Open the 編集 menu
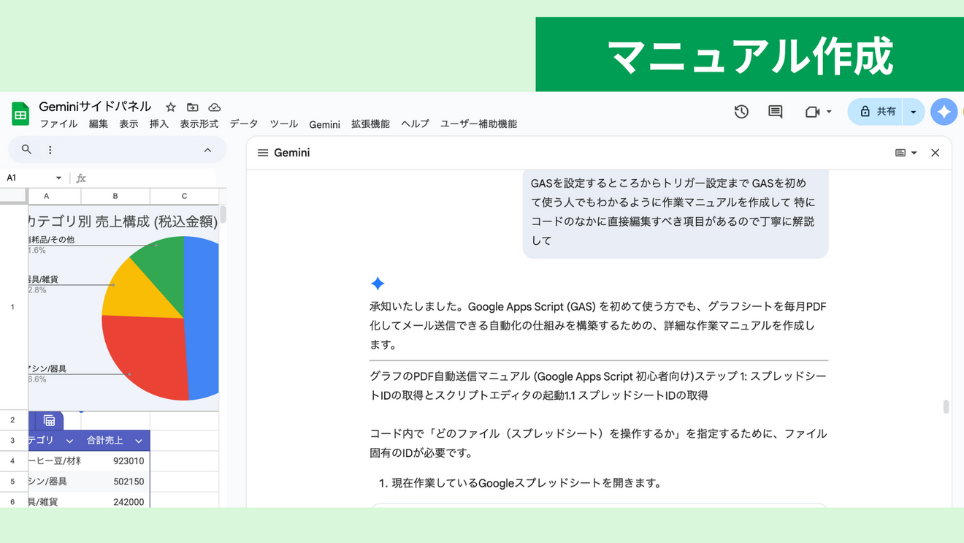 click(x=99, y=124)
